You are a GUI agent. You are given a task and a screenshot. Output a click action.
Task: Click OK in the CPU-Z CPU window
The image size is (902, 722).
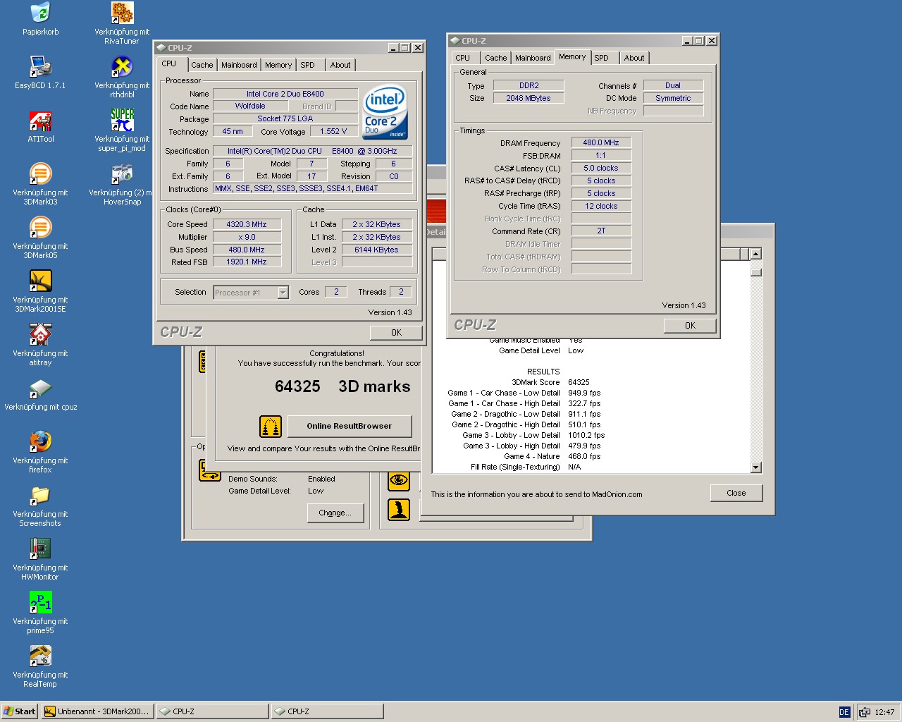[x=396, y=333]
